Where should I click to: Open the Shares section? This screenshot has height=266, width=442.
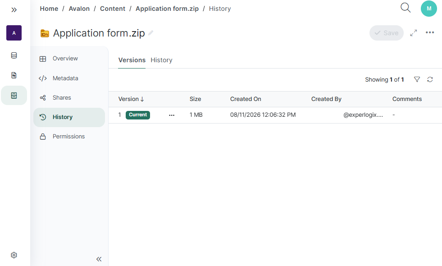pyautogui.click(x=69, y=97)
